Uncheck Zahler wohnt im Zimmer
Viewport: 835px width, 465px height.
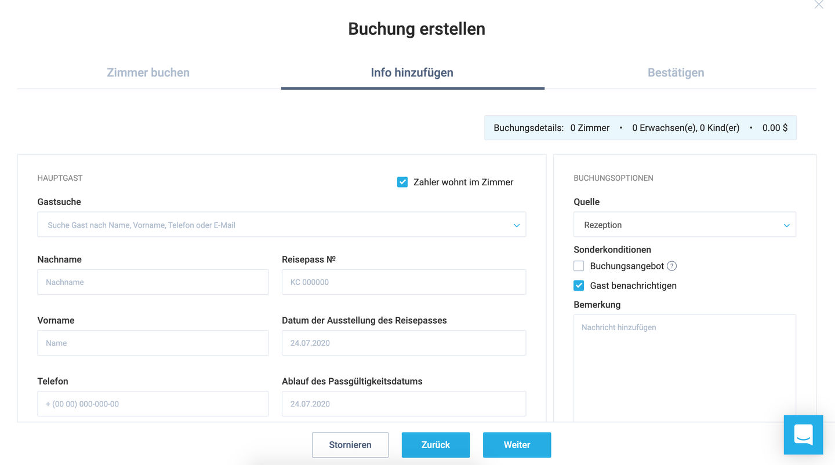tap(402, 182)
